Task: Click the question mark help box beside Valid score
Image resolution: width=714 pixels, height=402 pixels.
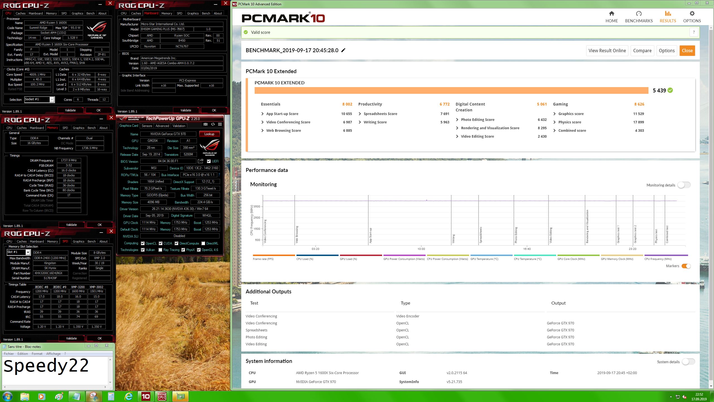Action: [694, 32]
